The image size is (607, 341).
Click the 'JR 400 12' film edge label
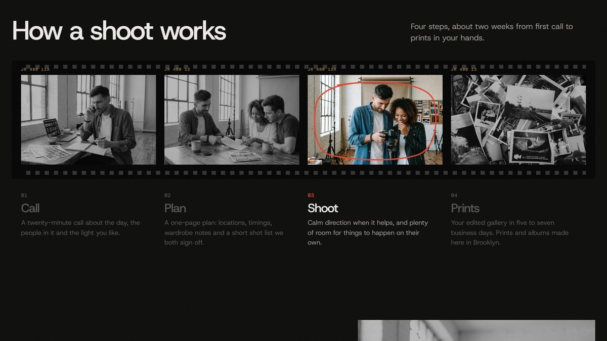pyautogui.click(x=178, y=69)
